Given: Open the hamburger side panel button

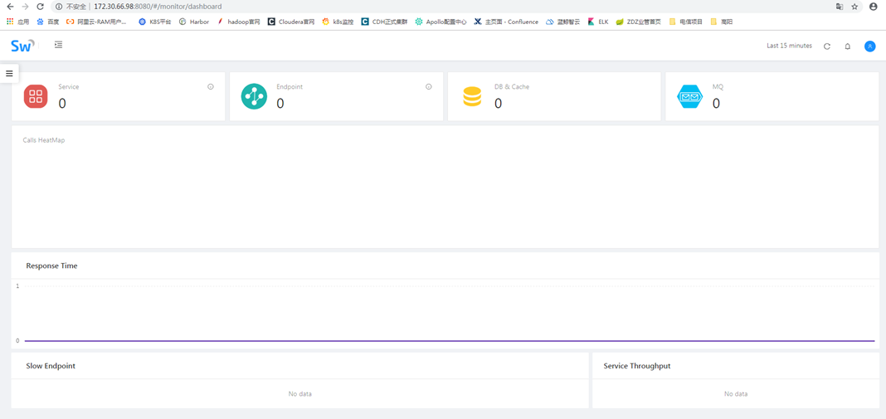Looking at the screenshot, I should [x=9, y=73].
